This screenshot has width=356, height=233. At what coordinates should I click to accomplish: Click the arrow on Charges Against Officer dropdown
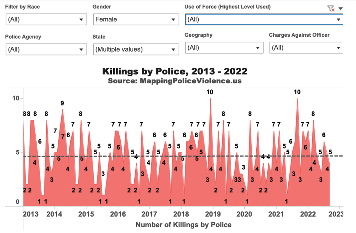[339, 48]
